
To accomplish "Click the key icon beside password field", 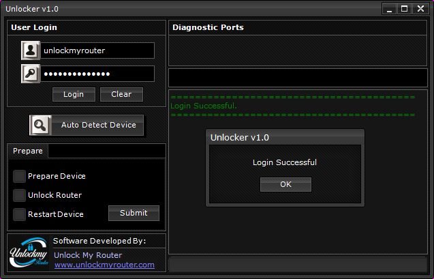I will point(31,74).
